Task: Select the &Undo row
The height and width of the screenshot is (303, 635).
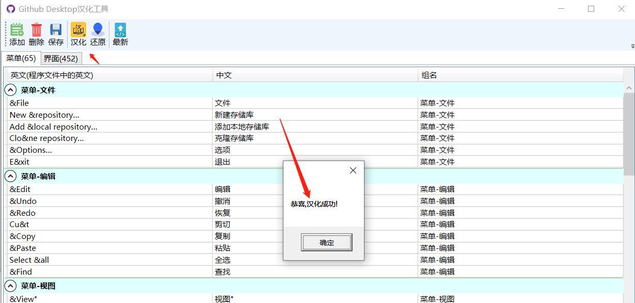Action: click(315, 201)
